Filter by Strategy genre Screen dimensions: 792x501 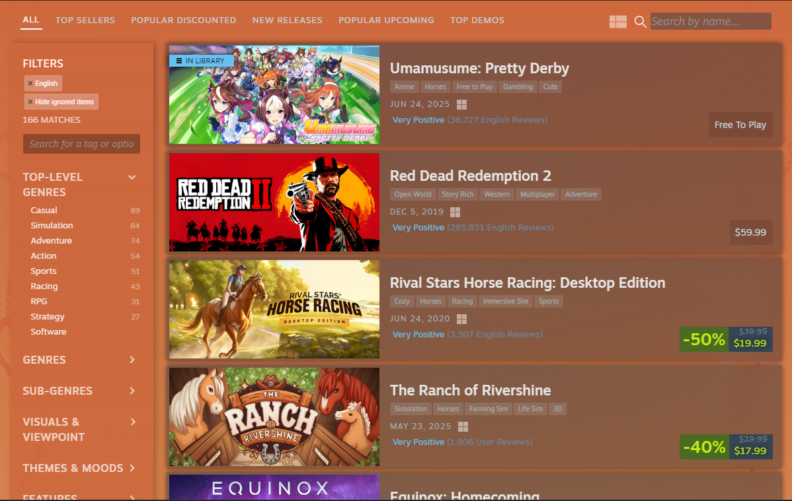48,316
